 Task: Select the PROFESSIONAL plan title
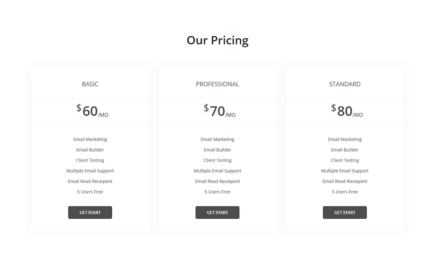point(217,84)
